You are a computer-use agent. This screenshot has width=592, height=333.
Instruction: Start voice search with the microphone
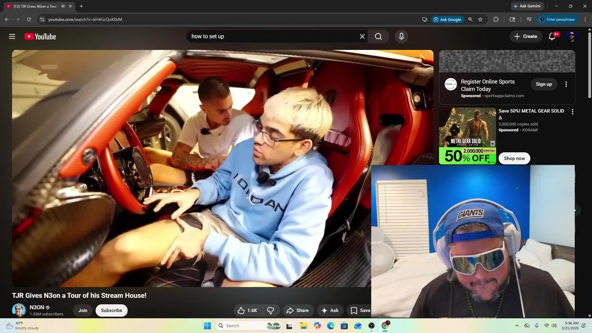click(x=401, y=37)
